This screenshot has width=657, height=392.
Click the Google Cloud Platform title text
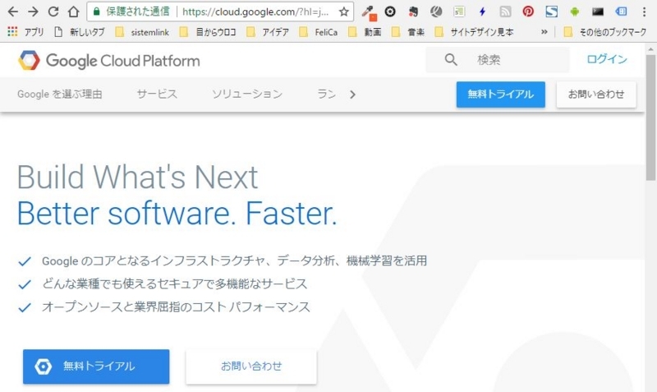pyautogui.click(x=122, y=61)
